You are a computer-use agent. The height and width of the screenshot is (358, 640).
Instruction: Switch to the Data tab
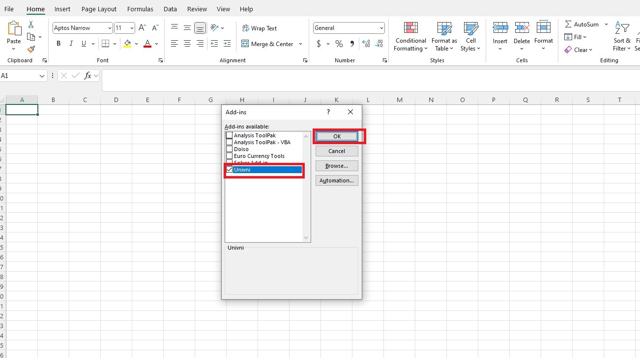tap(170, 9)
